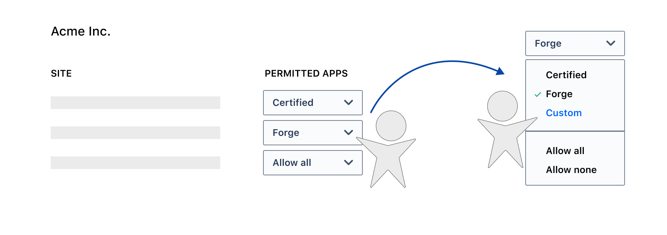The height and width of the screenshot is (235, 667).
Task: Click the chevron in the Certified dropdown
Action: point(349,103)
